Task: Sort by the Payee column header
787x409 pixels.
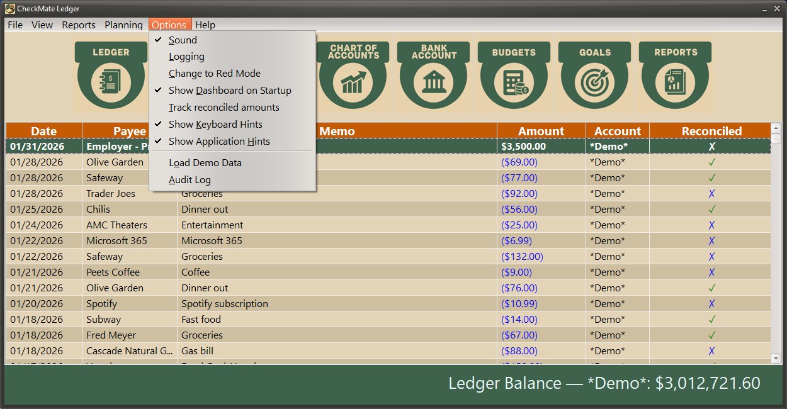Action: pos(130,131)
